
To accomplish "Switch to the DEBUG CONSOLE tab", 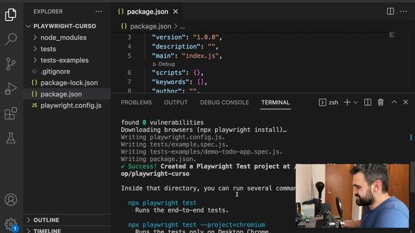I will pyautogui.click(x=224, y=102).
